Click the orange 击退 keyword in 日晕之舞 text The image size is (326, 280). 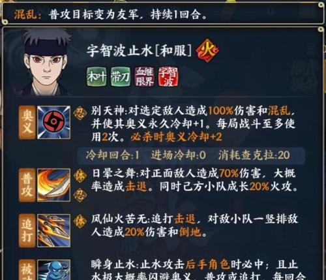(x=136, y=186)
